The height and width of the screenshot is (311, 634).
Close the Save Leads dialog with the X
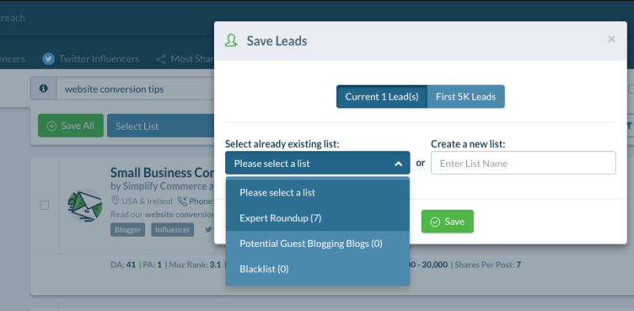[611, 40]
